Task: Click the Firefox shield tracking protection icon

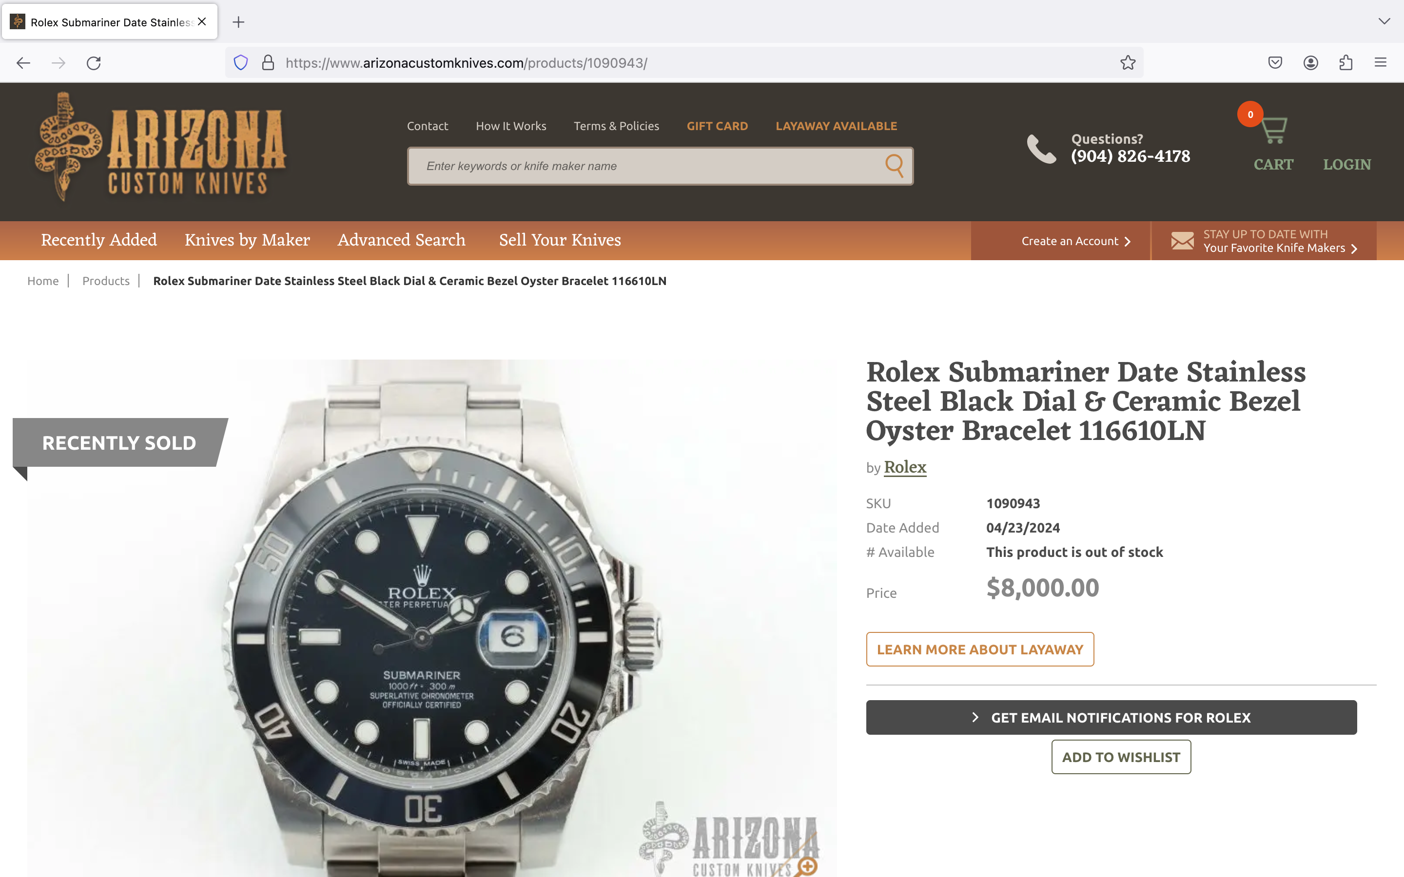Action: click(241, 63)
